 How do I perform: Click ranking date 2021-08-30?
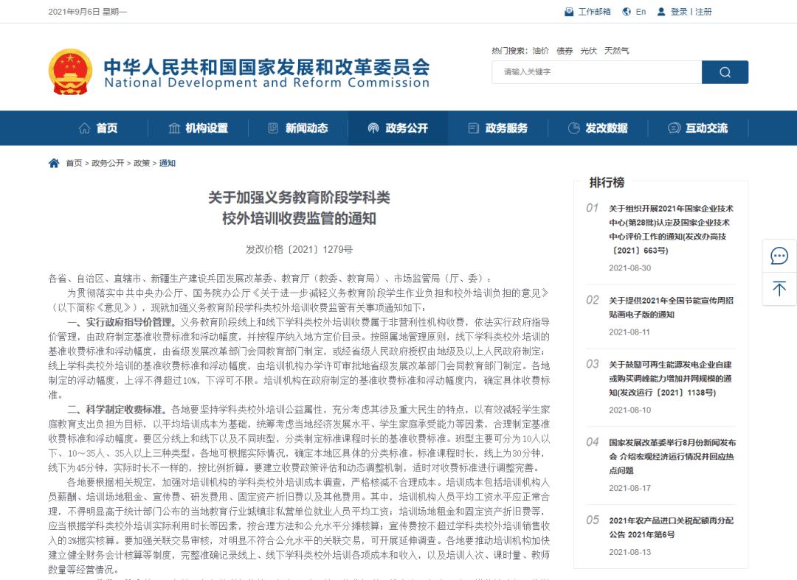point(629,268)
